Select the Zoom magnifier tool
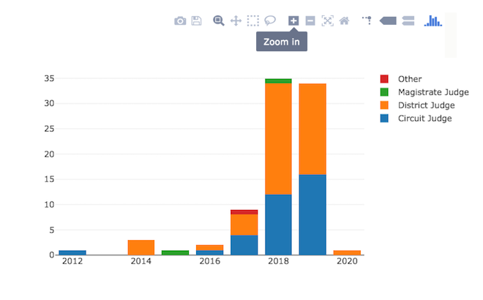Viewport: 483px width, 300px height. (x=218, y=21)
